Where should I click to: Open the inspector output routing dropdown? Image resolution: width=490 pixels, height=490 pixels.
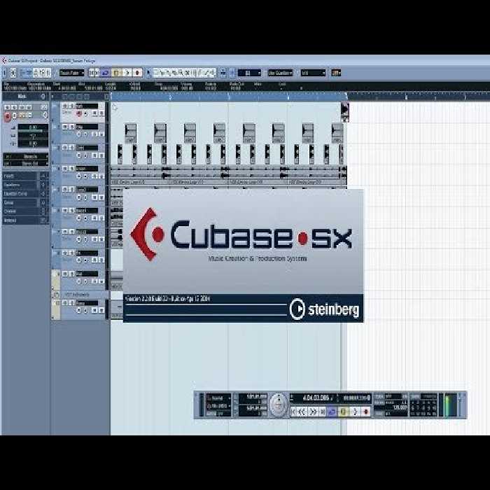click(x=26, y=163)
